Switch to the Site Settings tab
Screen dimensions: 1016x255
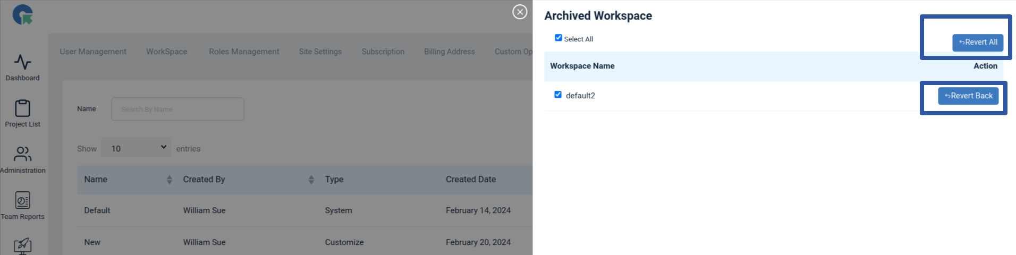pos(320,52)
